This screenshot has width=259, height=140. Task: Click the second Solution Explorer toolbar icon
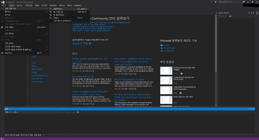[223, 16]
